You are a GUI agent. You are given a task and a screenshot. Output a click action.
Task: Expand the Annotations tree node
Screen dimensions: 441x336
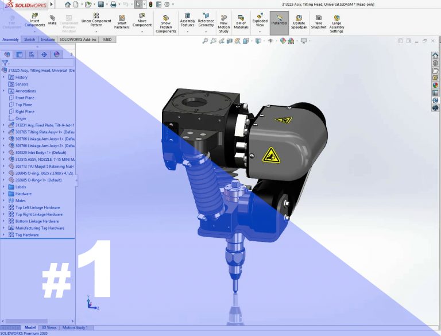tap(5, 91)
